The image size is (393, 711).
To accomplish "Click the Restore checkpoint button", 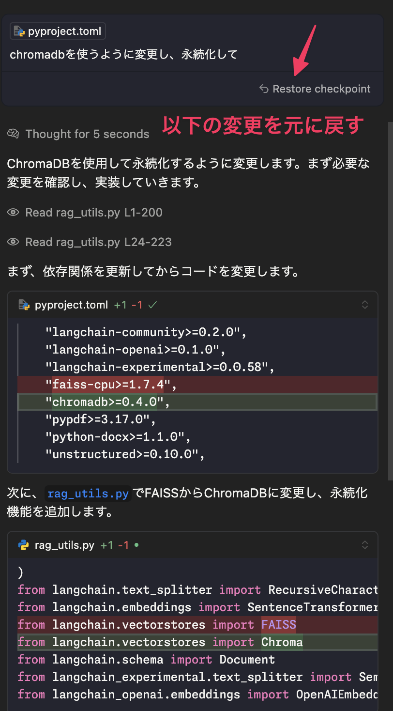I will pos(315,89).
